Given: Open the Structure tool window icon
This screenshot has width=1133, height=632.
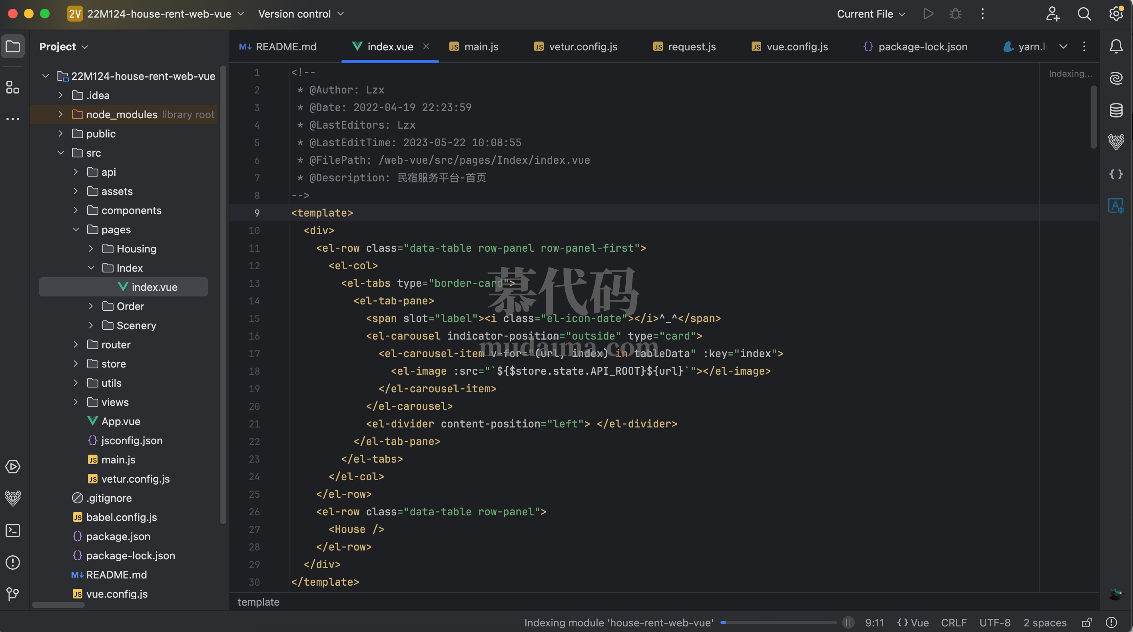Looking at the screenshot, I should [13, 87].
